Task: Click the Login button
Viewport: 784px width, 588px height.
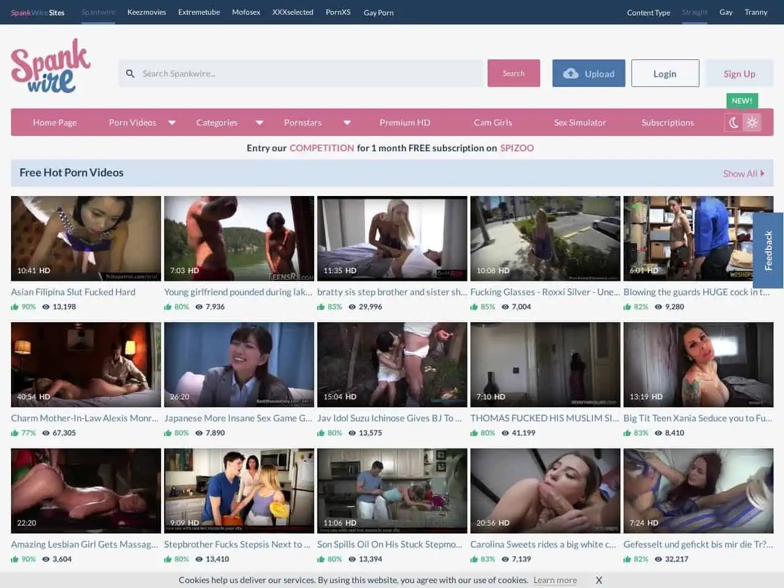Action: coord(665,73)
